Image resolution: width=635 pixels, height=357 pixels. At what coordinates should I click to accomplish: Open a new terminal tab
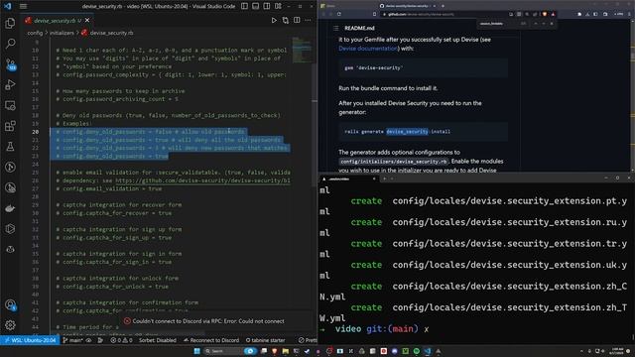pyautogui.click(x=384, y=178)
